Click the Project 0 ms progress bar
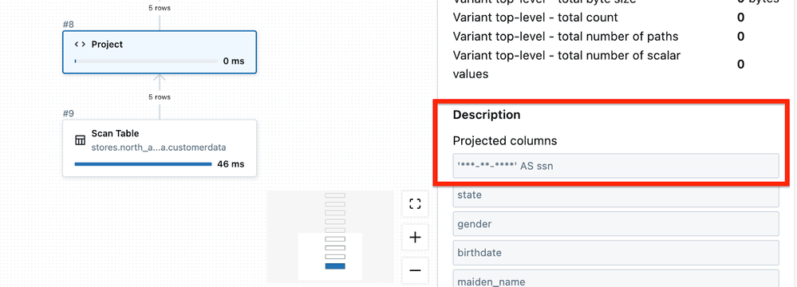 click(146, 61)
